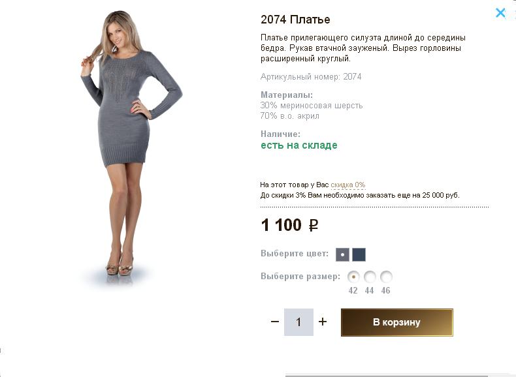516x377 pixels.
Task: Click the есть на складе status
Action: click(x=298, y=145)
